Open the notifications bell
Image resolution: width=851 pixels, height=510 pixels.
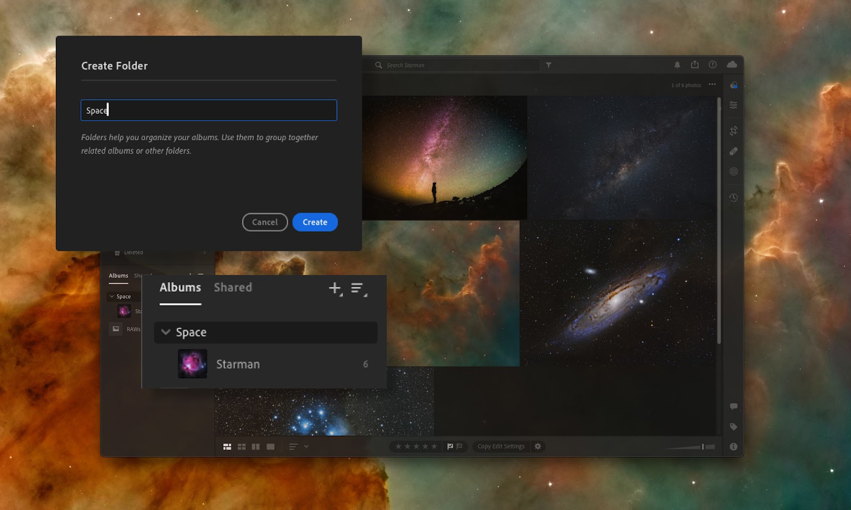(x=677, y=65)
